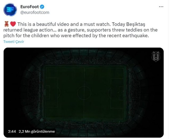Viewport: 170px width, 139px height.
Task: Click the pitch's center circle in the video
Action: point(84,92)
